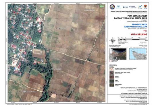Click the light blue logo beside CNES
This screenshot has height=105, width=158.
tap(119, 7)
